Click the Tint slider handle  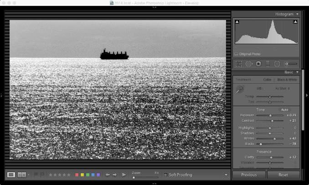[270, 102]
